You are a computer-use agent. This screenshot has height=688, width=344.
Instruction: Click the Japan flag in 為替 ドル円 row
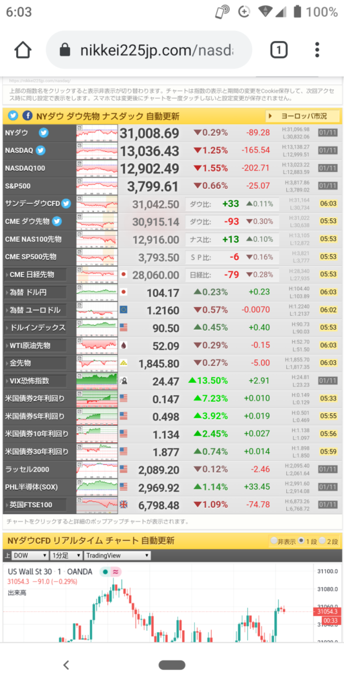pos(124,292)
